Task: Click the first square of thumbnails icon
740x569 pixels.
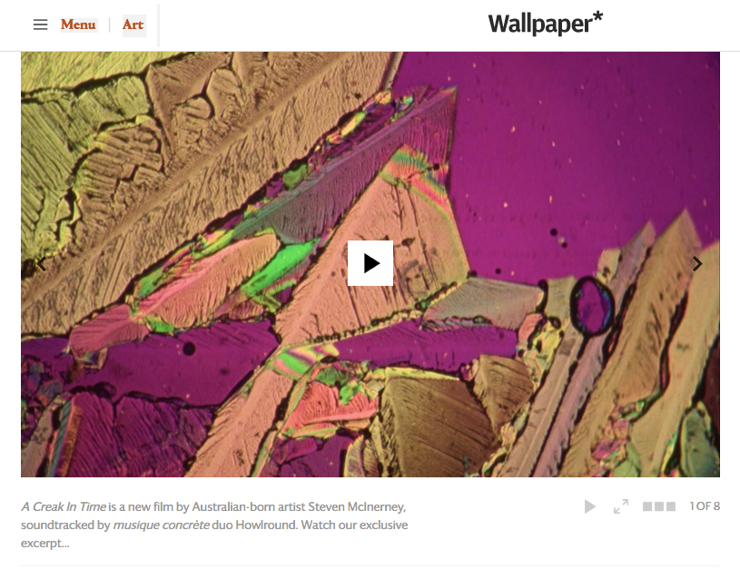Action: pyautogui.click(x=647, y=506)
